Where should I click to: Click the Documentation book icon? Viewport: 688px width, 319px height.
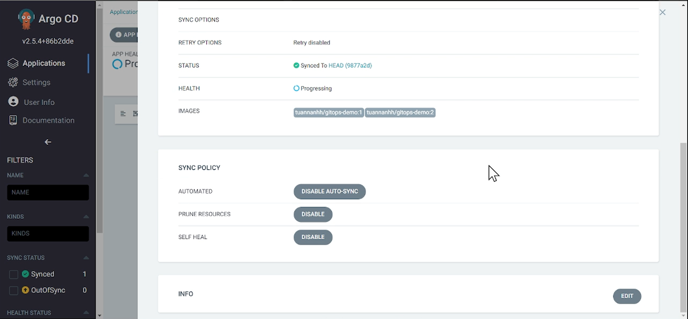13,120
